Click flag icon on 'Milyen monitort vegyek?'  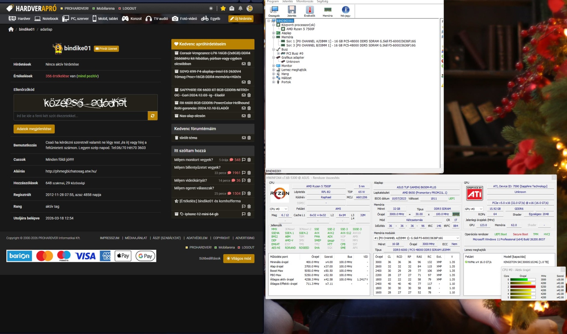pos(244,160)
